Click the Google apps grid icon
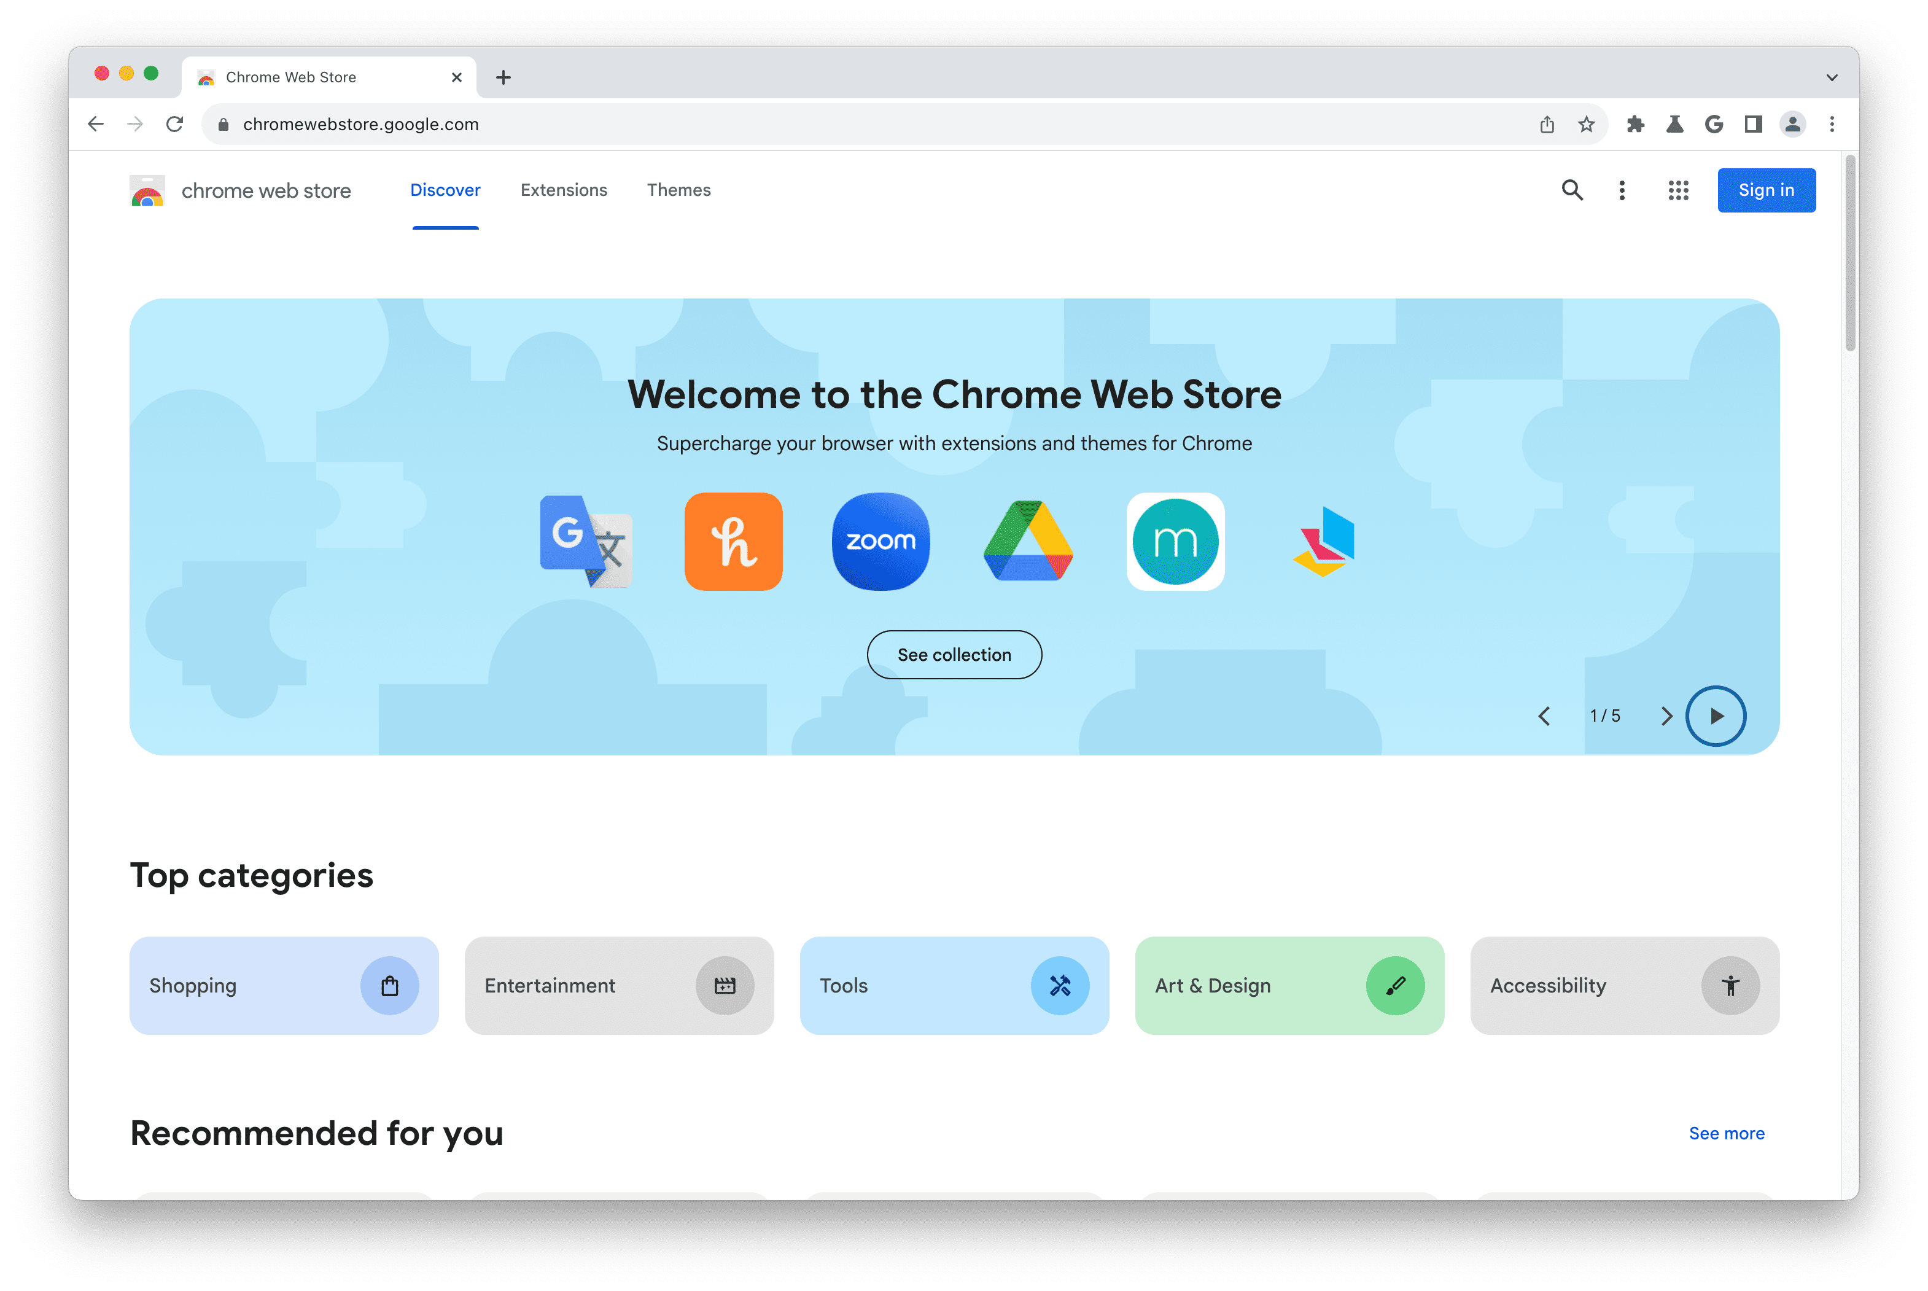 pyautogui.click(x=1673, y=189)
